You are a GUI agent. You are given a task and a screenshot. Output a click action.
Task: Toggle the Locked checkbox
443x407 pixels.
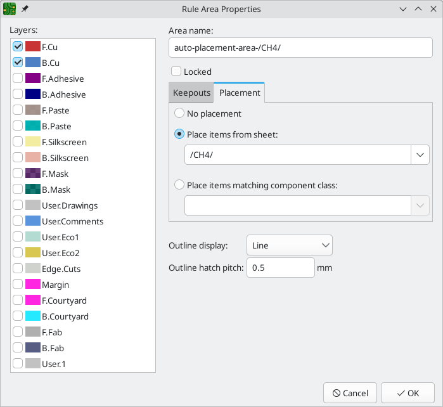tap(176, 71)
